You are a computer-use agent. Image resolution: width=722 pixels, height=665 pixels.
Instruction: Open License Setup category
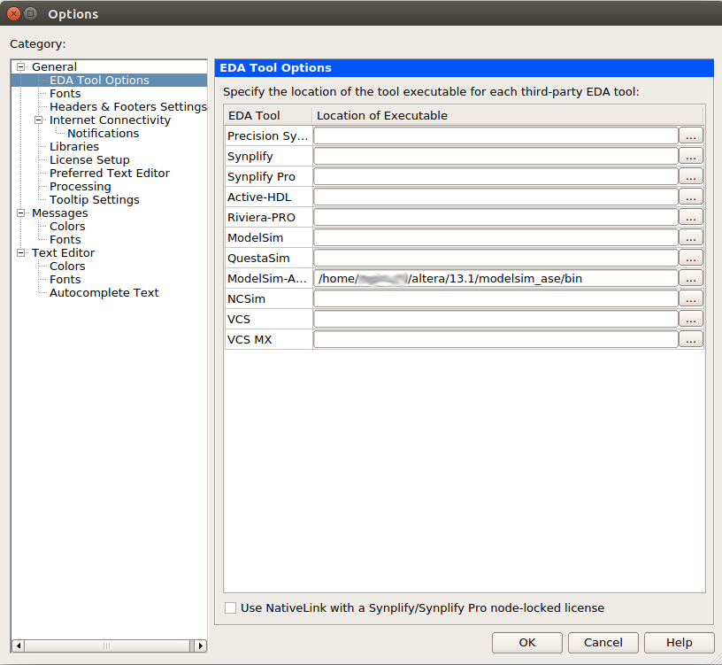tap(89, 160)
